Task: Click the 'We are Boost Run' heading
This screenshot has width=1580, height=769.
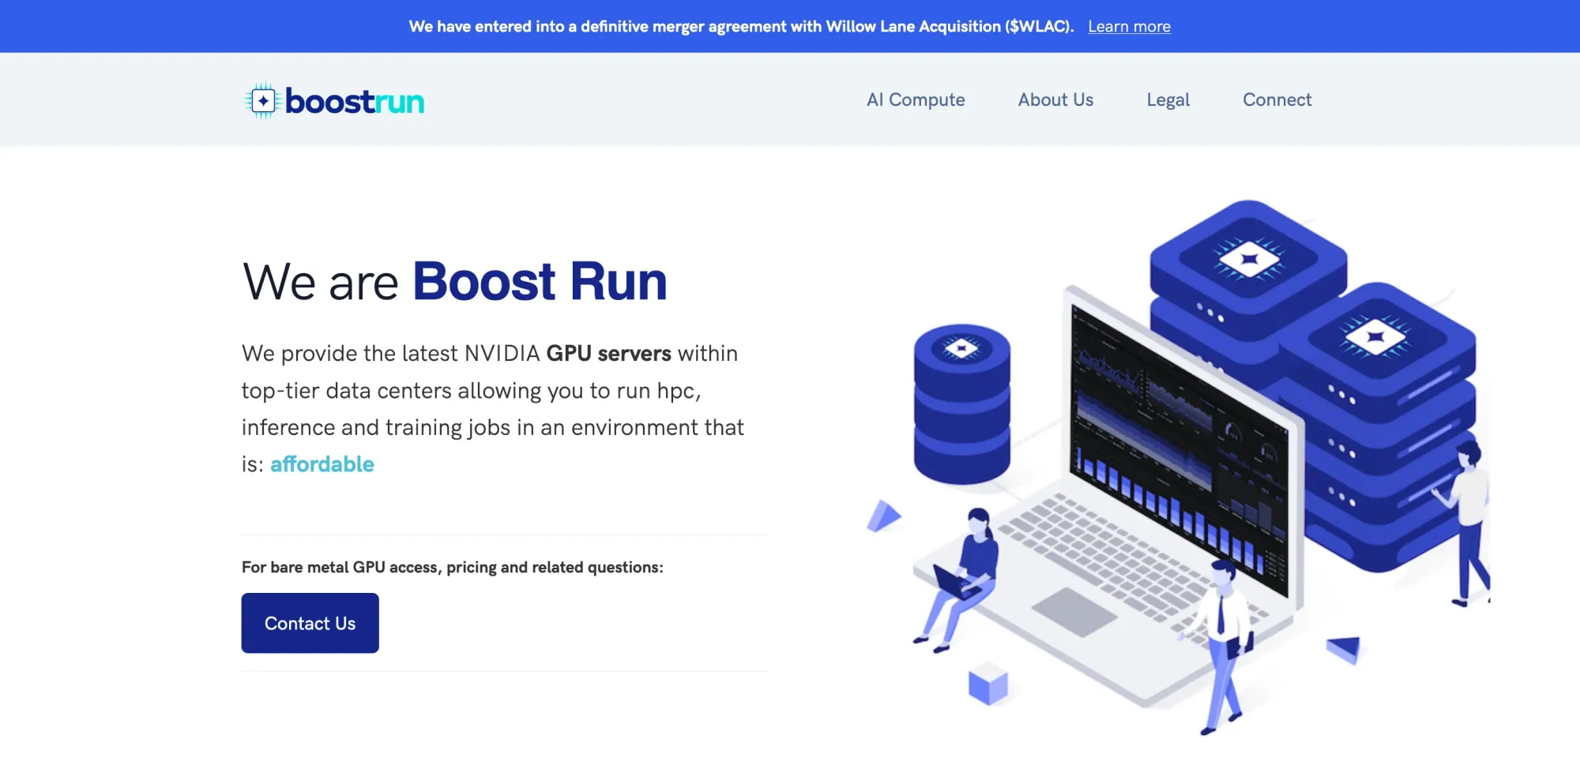Action: 454,282
